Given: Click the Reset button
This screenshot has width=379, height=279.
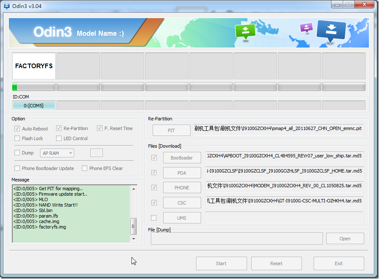Looking at the screenshot, I should (277, 263).
